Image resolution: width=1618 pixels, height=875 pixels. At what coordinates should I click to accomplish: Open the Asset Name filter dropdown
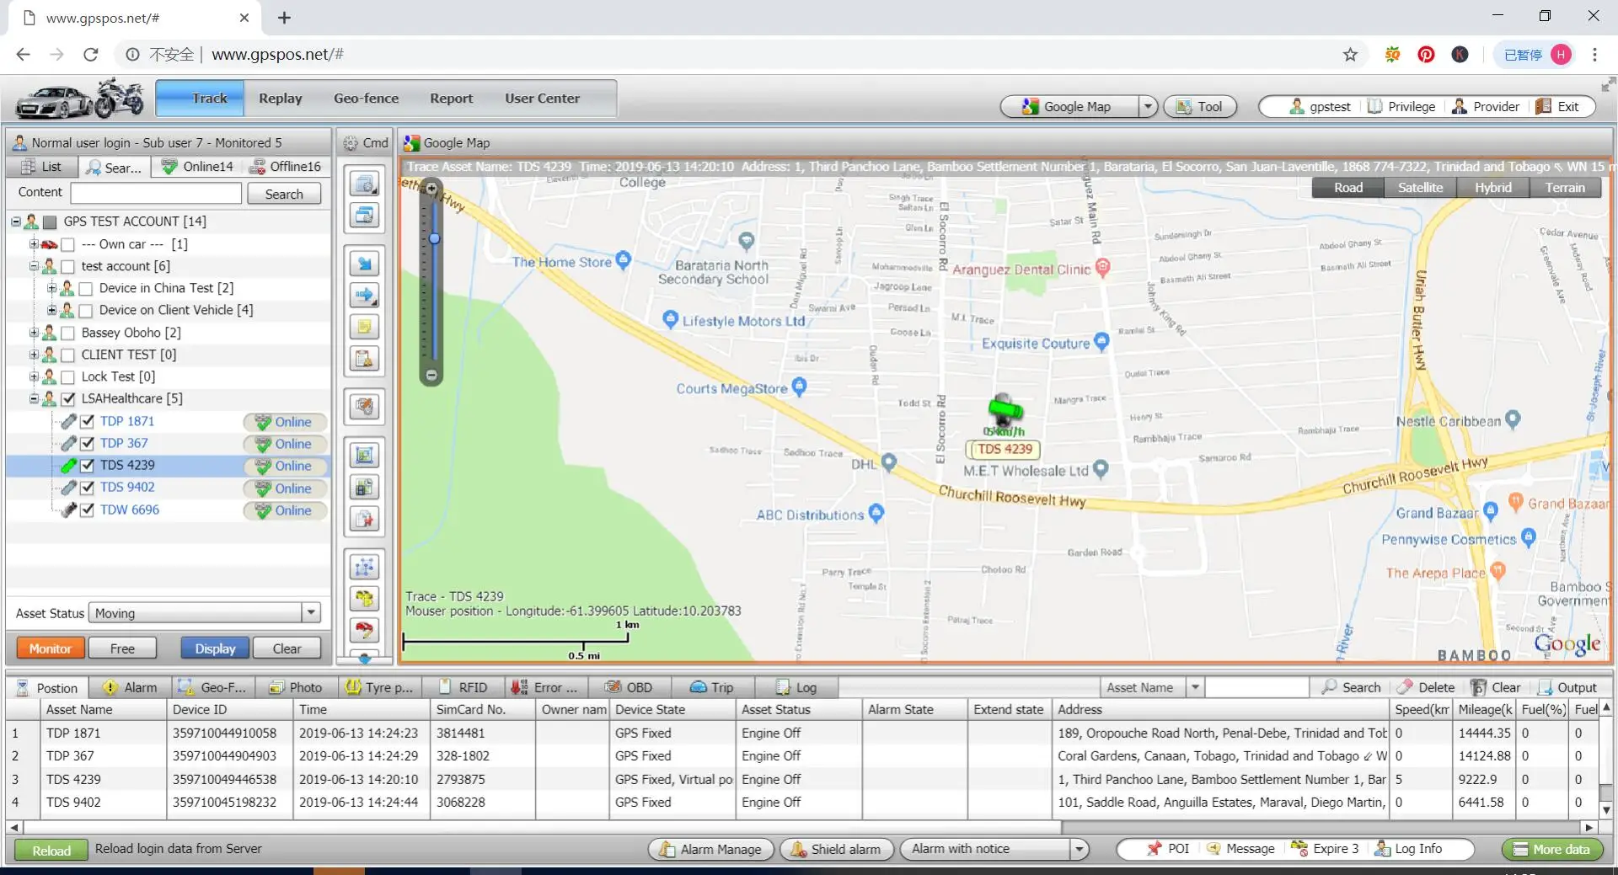pos(1195,687)
